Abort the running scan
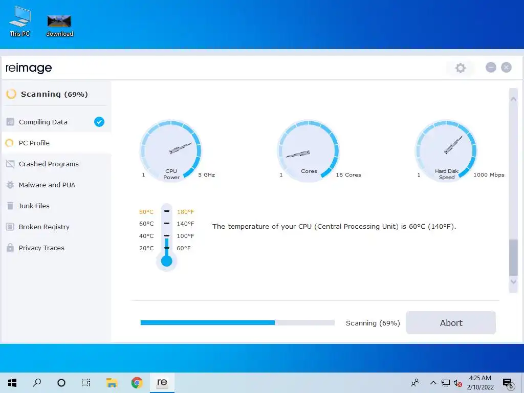Image resolution: width=524 pixels, height=393 pixels. point(451,323)
